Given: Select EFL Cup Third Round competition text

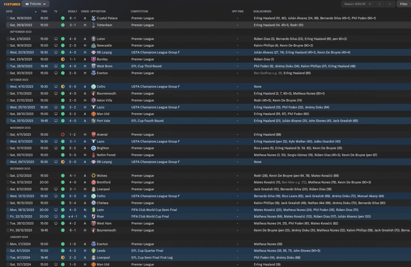Looking at the screenshot, I should tap(146, 66).
